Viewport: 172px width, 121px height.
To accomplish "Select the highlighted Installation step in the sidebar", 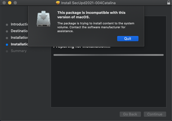I will [19, 44].
